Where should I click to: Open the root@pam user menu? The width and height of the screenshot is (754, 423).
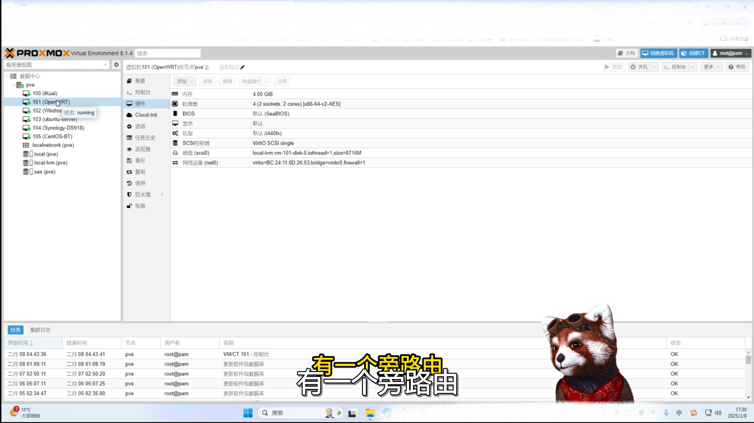pos(731,53)
